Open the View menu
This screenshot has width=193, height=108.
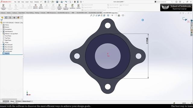23,2
